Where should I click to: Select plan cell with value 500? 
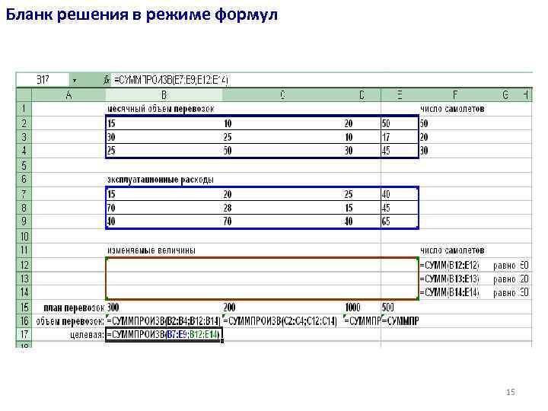click(400, 307)
